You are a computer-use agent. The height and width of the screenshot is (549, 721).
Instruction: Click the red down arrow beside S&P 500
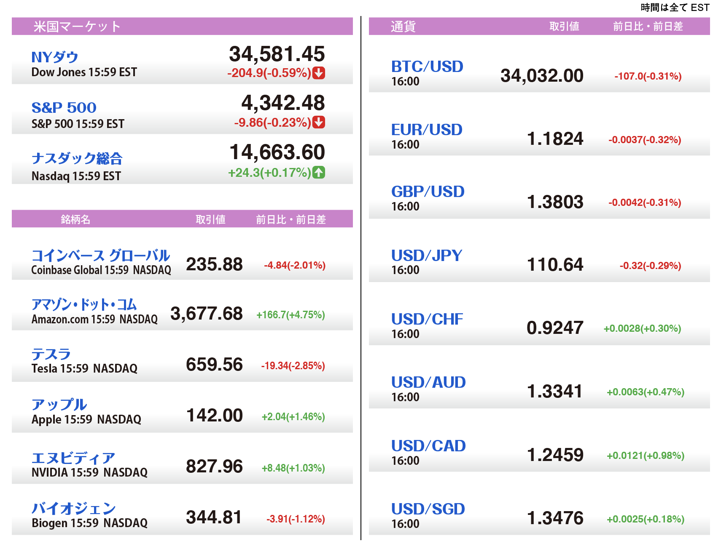pyautogui.click(x=319, y=122)
